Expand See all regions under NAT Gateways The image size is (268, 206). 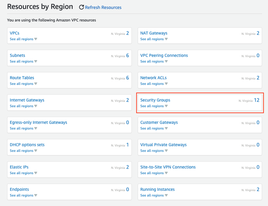(154, 39)
